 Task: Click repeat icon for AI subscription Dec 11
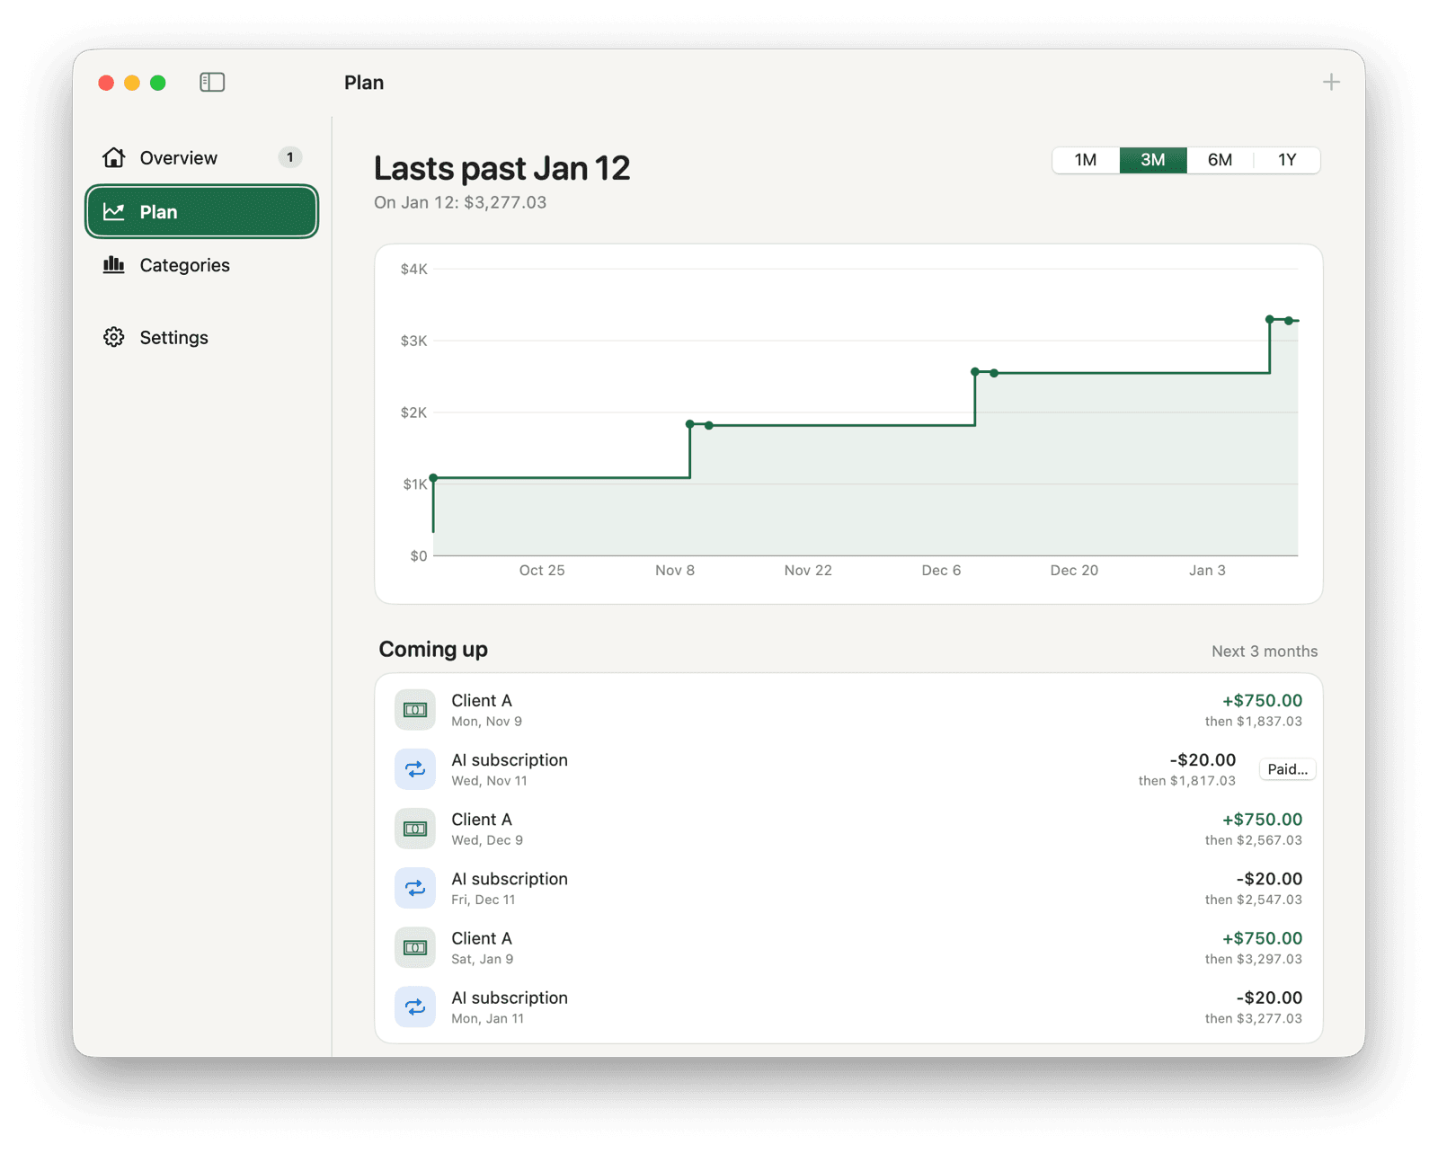[x=415, y=888]
